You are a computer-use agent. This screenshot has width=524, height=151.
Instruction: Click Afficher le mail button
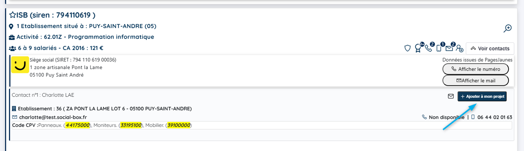476,80
